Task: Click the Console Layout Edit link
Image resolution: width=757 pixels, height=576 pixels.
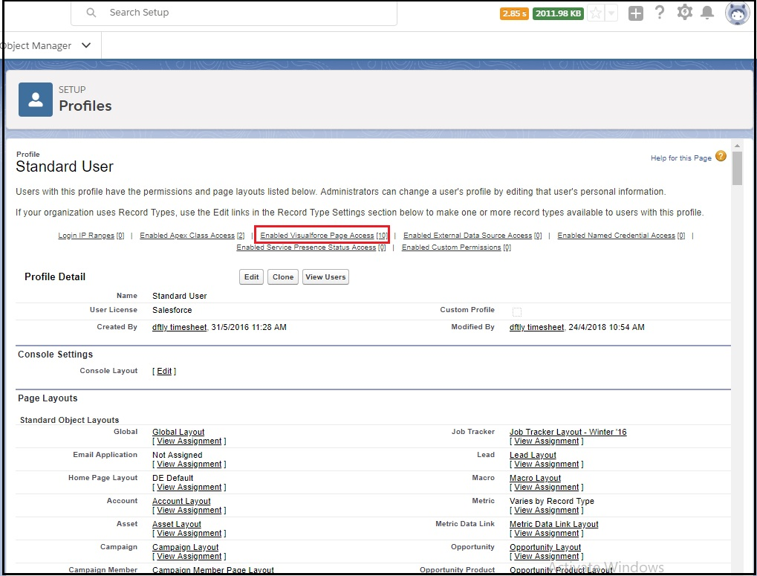Action: click(164, 372)
